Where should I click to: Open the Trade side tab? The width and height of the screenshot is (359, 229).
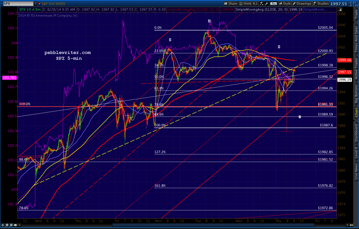(x=356, y=14)
